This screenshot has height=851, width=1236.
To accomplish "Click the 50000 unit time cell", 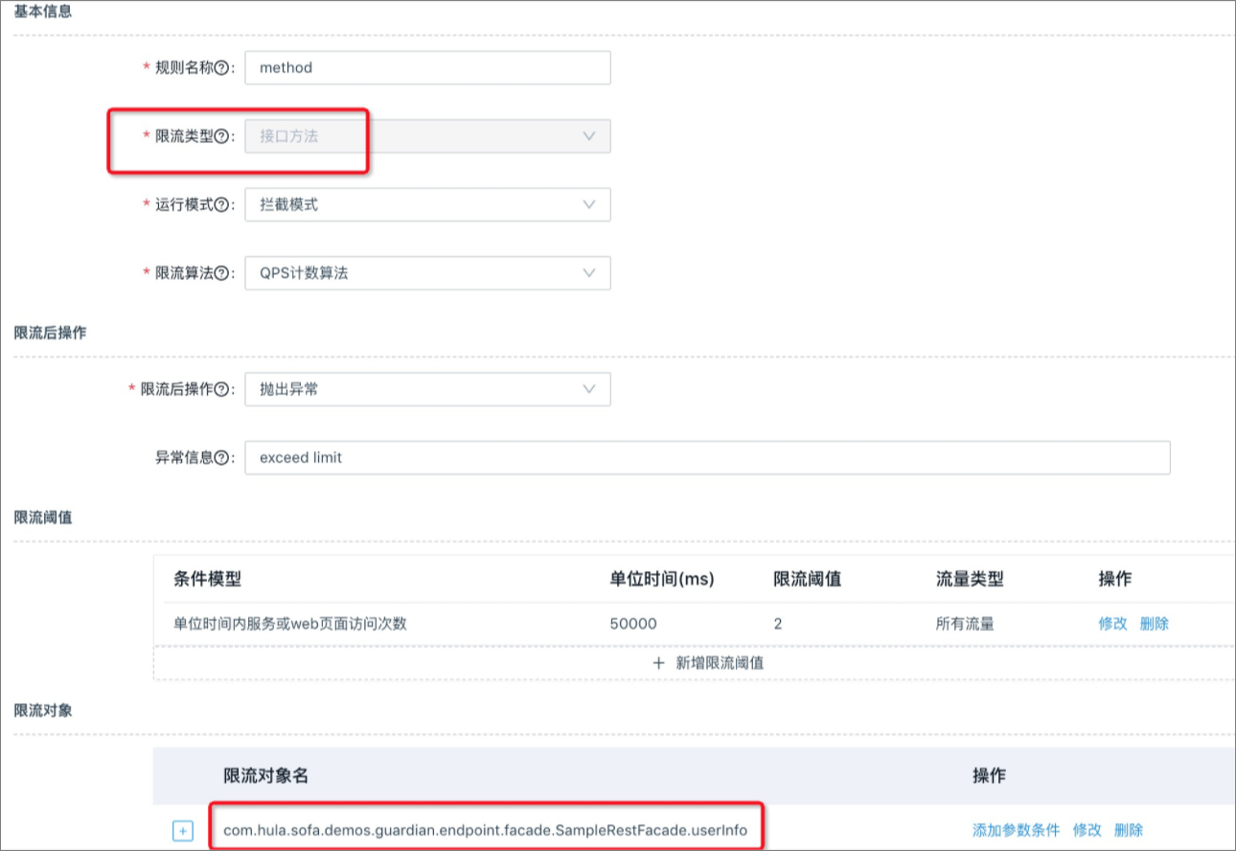I will click(633, 624).
